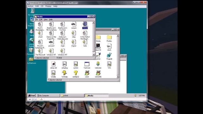Click Virtual PC floppy disk status icon
Screen dimensions: 203x114
pyautogui.click(x=36, y=99)
